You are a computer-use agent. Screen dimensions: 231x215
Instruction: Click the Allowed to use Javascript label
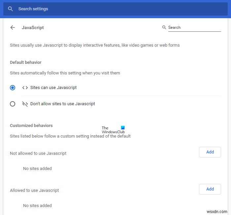point(34,190)
